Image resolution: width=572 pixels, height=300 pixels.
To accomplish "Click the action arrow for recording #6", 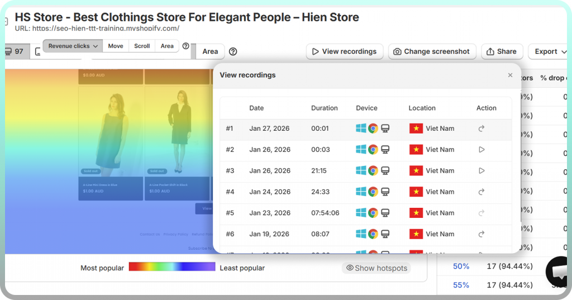I will (x=482, y=234).
